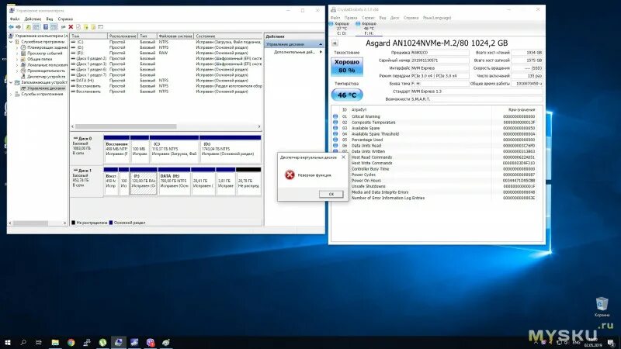Click the 46 °C temperature indicator

(346, 95)
